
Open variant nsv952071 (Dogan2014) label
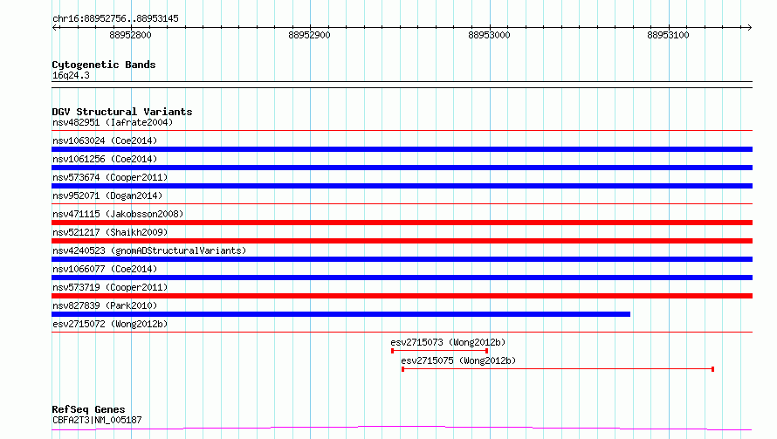[x=107, y=195]
